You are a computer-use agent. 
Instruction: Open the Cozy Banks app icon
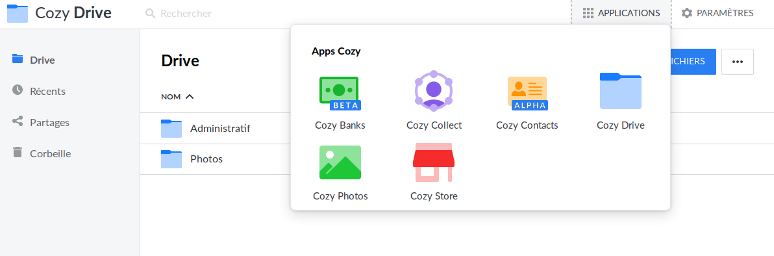coord(340,93)
